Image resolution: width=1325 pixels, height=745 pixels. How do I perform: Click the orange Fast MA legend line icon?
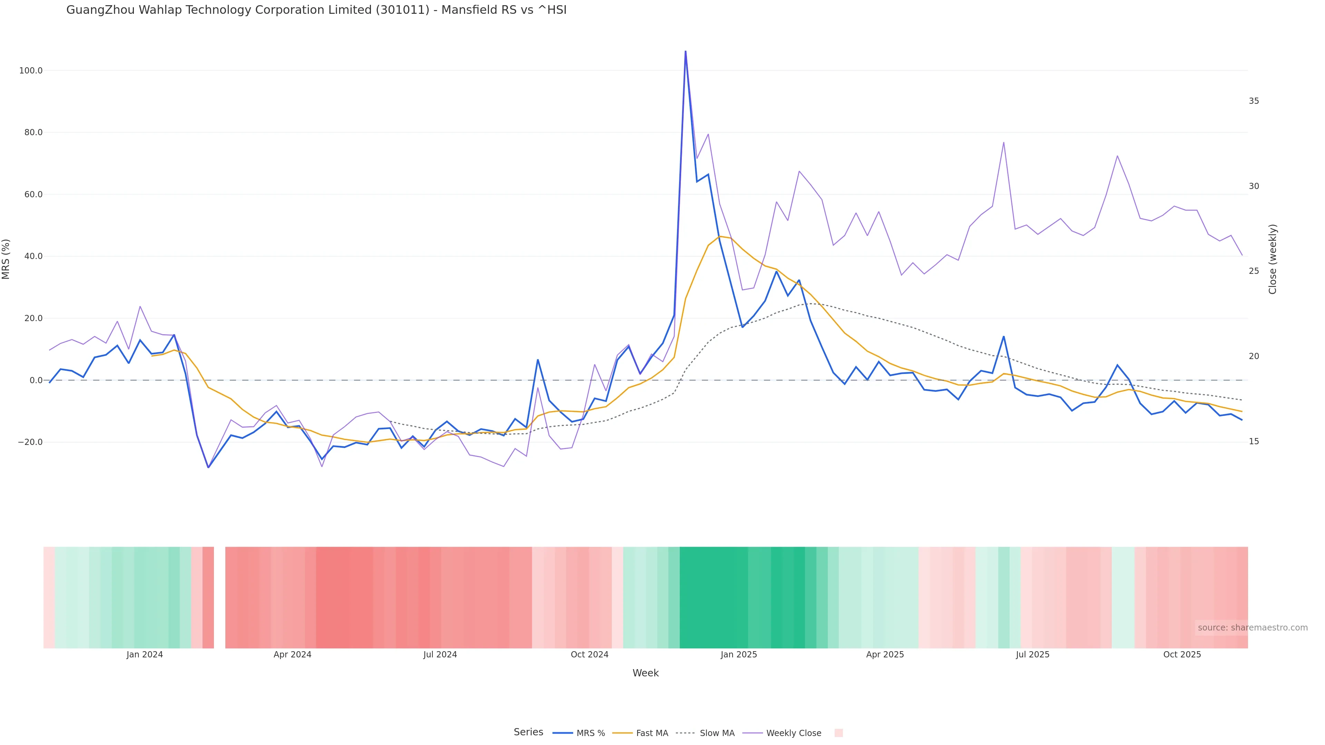622,733
